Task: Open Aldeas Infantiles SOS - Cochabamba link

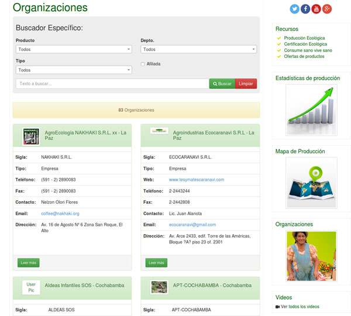Action: 84,286
